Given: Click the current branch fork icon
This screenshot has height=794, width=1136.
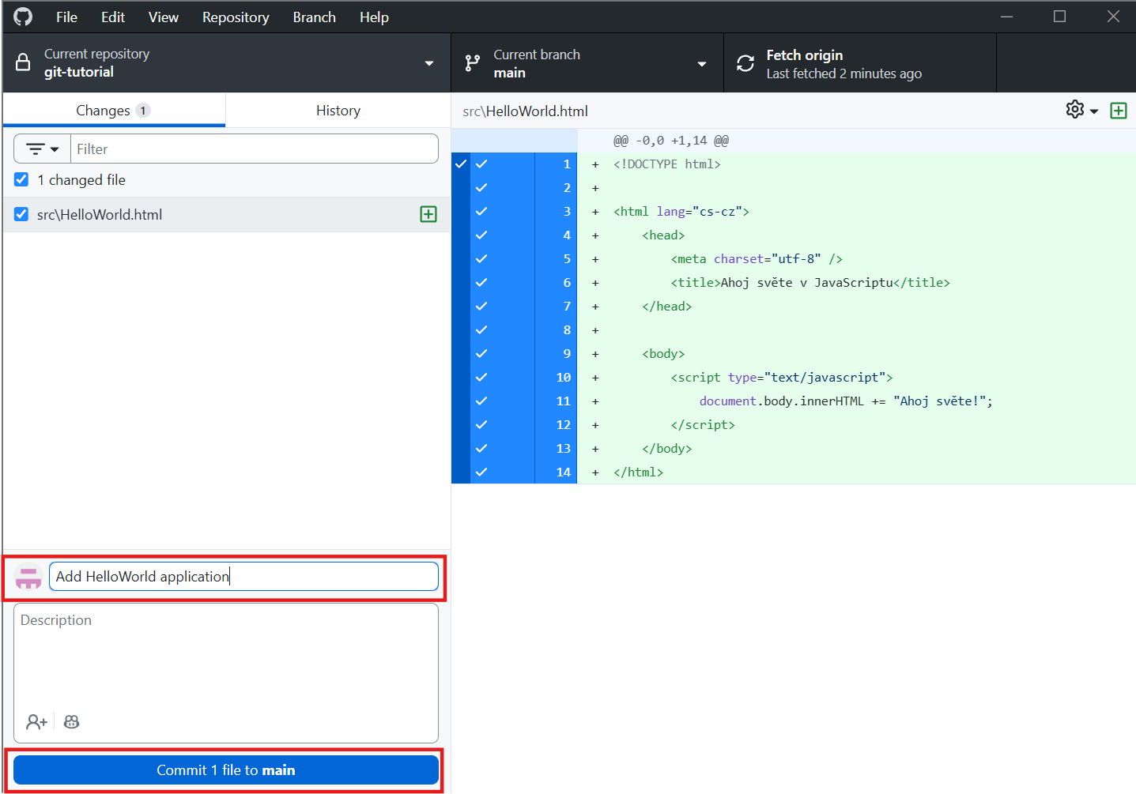Looking at the screenshot, I should (472, 62).
